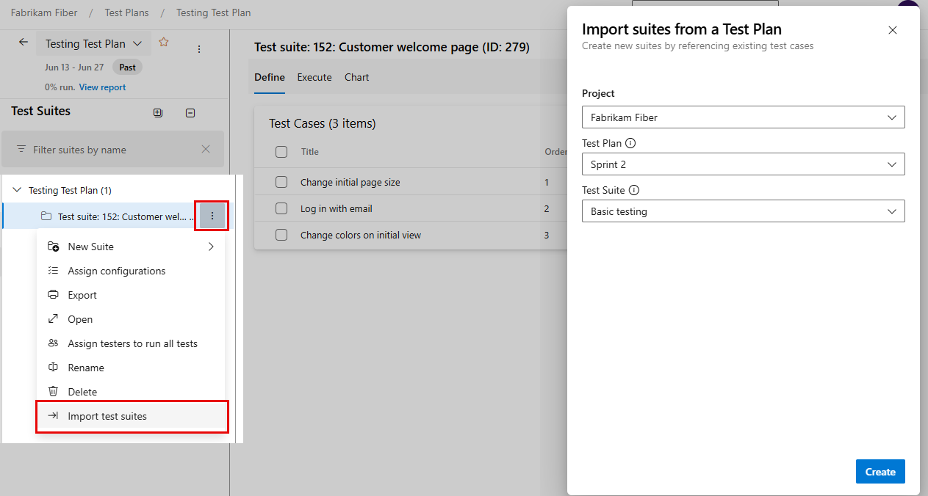This screenshot has width=928, height=496.
Task: Check the Test Cases select-all checkbox
Action: click(x=281, y=151)
